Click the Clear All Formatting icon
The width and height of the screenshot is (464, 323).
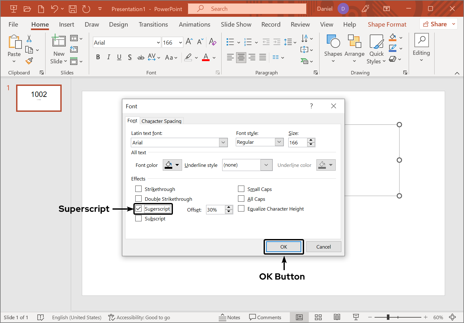(x=213, y=41)
